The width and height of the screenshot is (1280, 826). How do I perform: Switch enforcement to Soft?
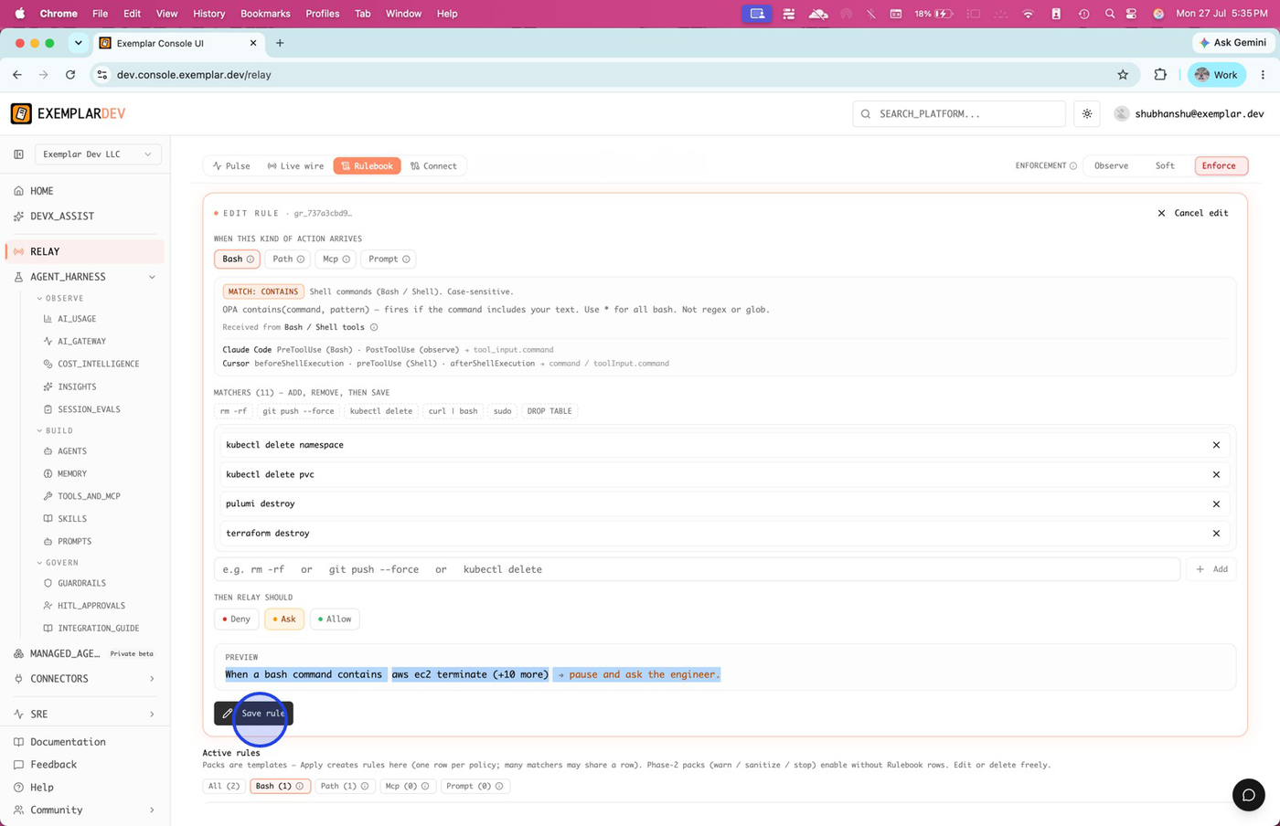(x=1165, y=166)
